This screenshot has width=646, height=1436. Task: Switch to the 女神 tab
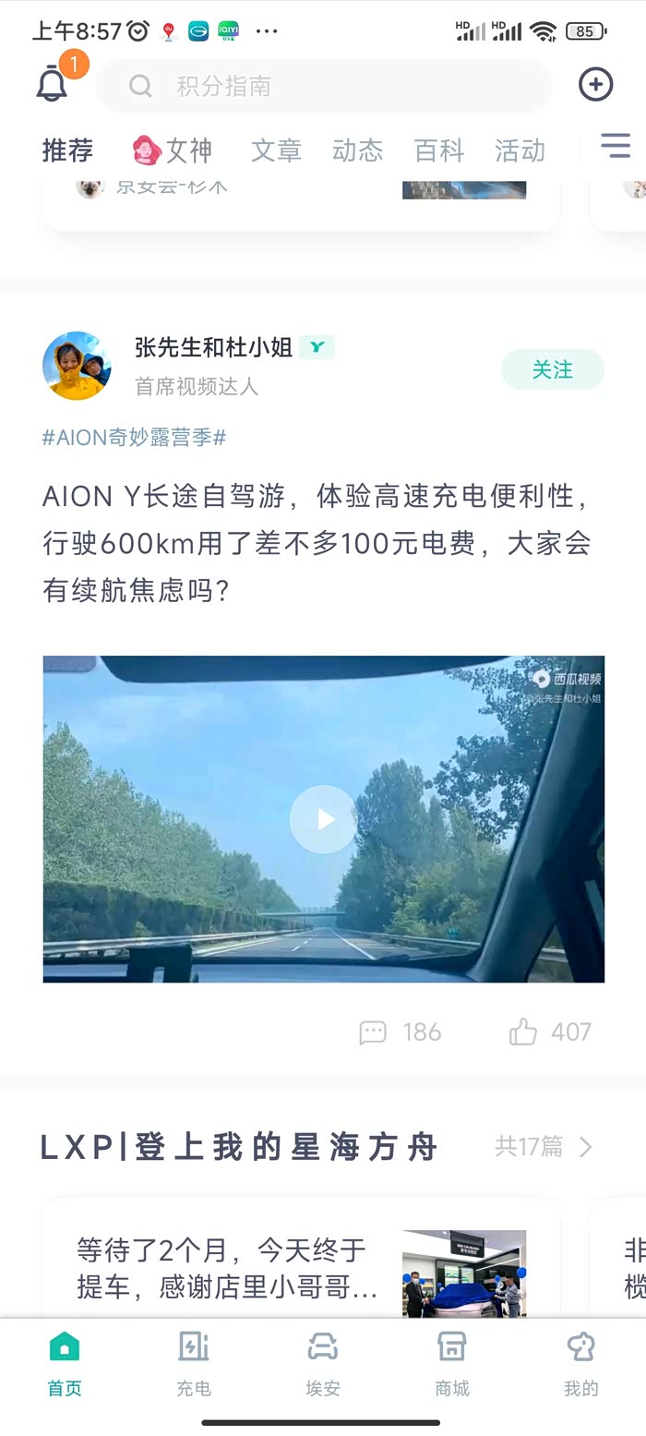coord(172,151)
